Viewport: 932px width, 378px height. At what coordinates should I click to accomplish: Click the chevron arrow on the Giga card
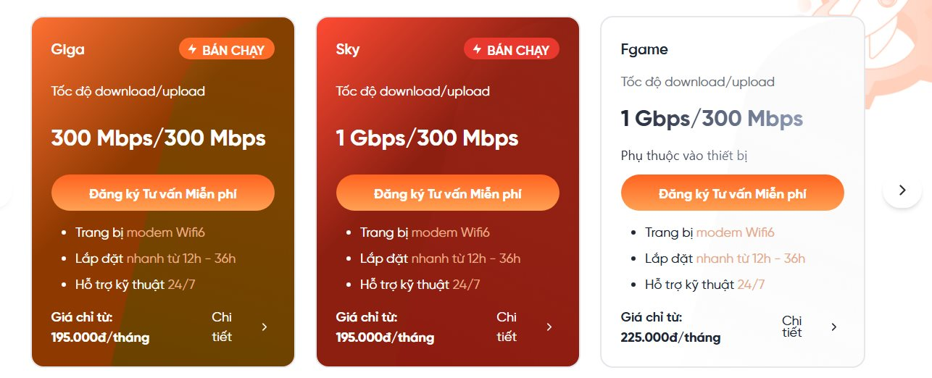265,327
